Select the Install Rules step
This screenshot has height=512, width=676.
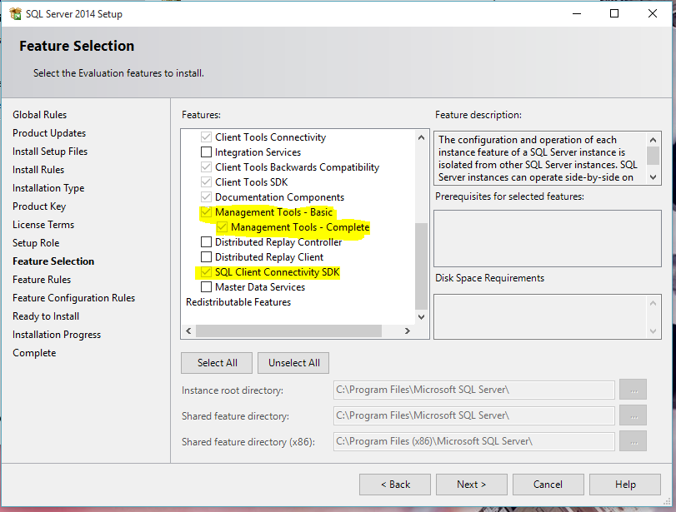pyautogui.click(x=38, y=170)
